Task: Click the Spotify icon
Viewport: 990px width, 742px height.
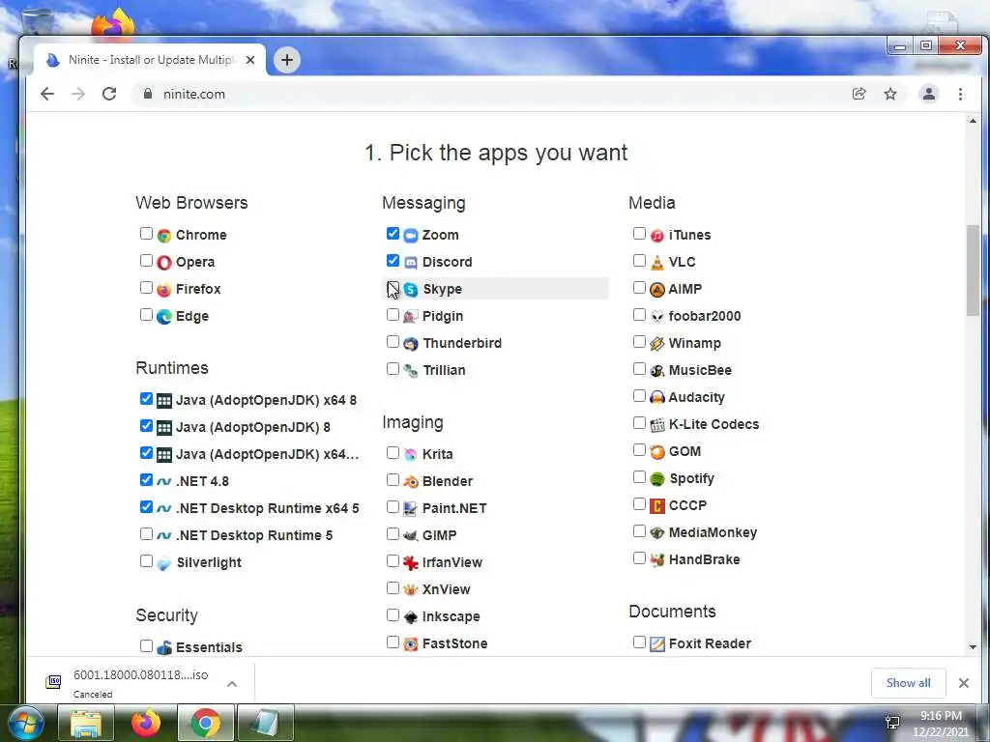Action: [x=657, y=479]
